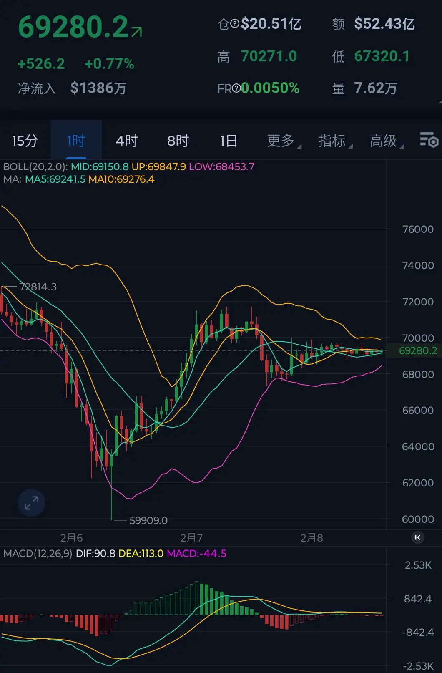Image resolution: width=442 pixels, height=673 pixels.
Task: Tap the MACD:-44.5 value
Action: (196, 554)
